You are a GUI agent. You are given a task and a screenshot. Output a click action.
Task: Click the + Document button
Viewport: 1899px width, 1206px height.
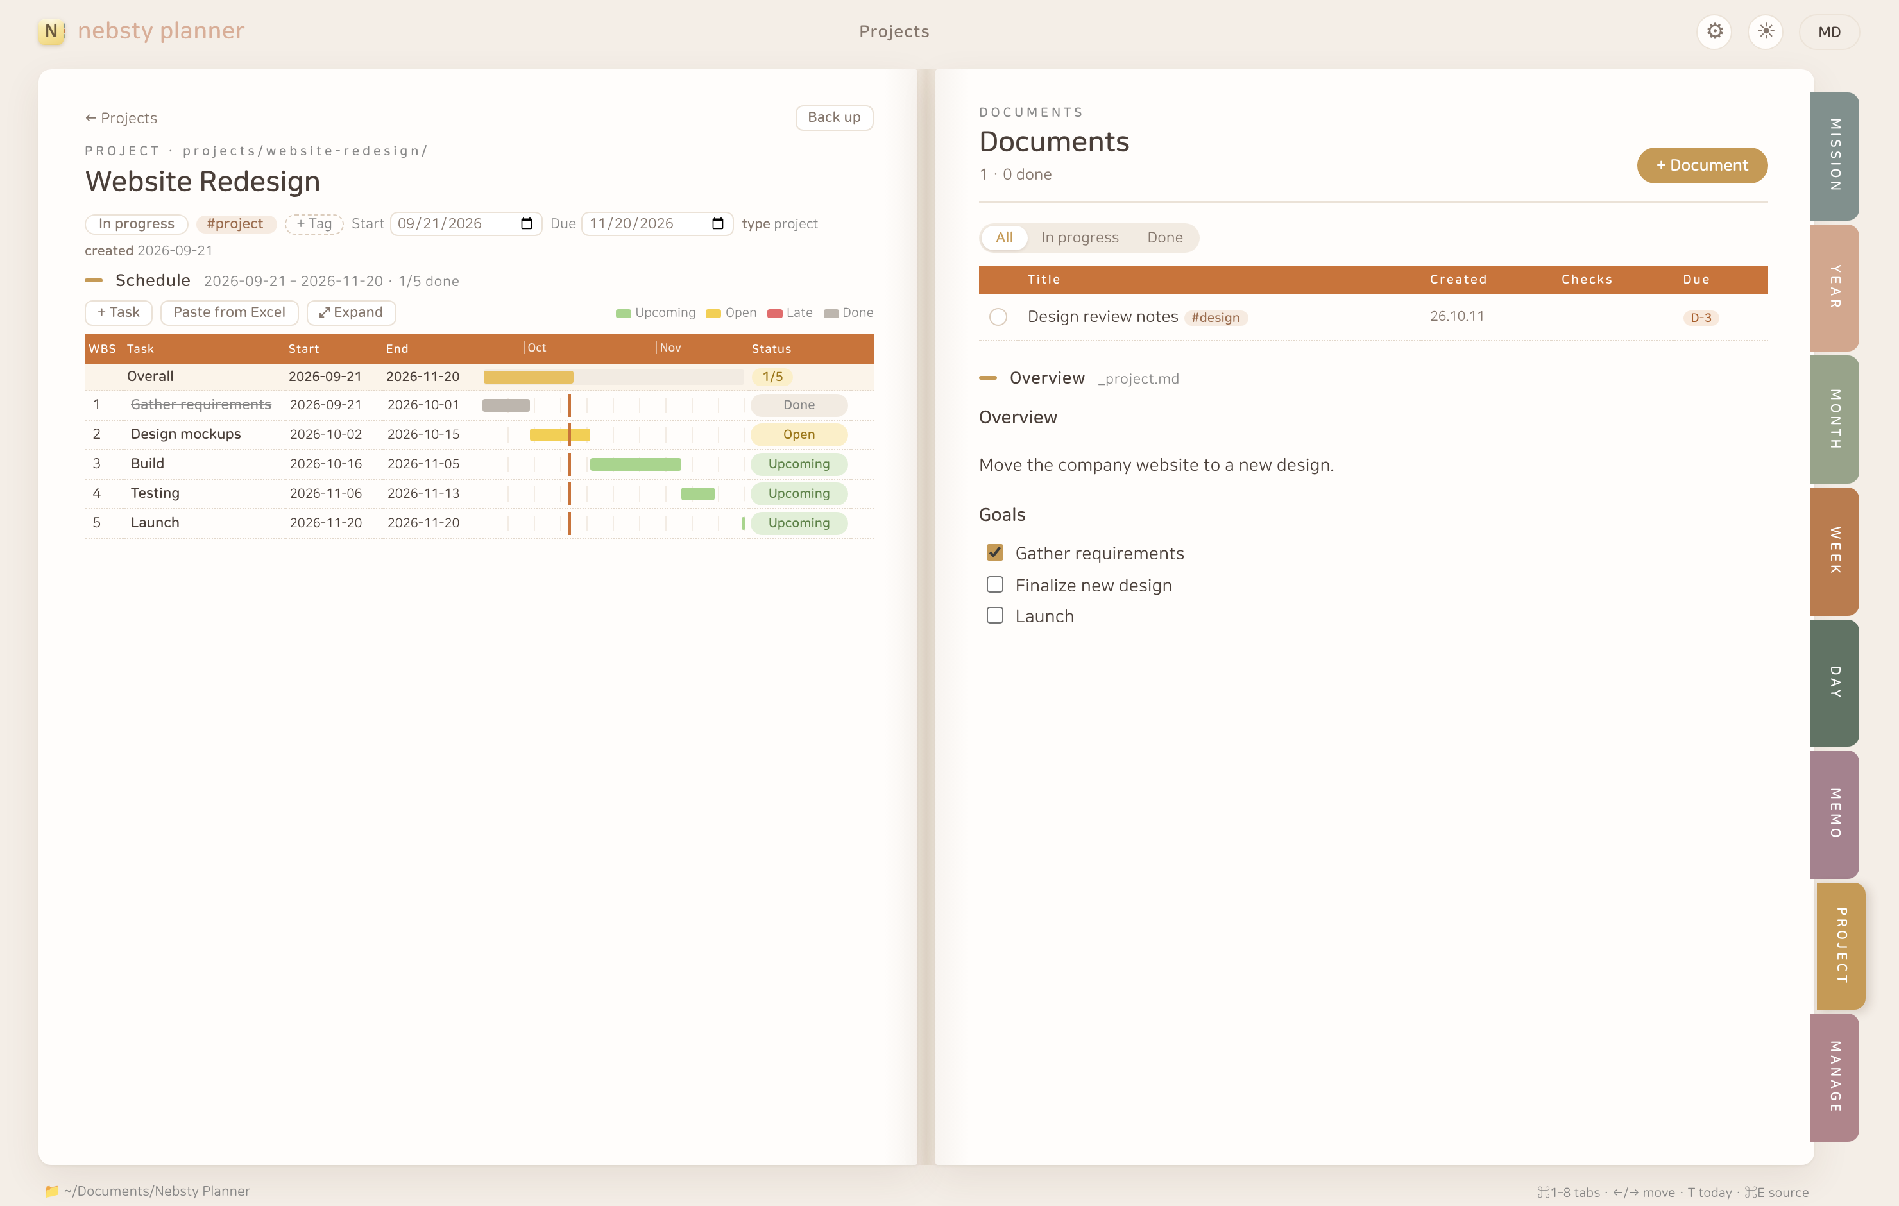(x=1702, y=166)
